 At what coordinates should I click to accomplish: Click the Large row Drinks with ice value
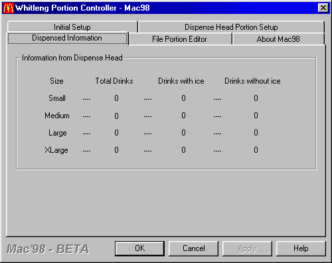coord(183,133)
